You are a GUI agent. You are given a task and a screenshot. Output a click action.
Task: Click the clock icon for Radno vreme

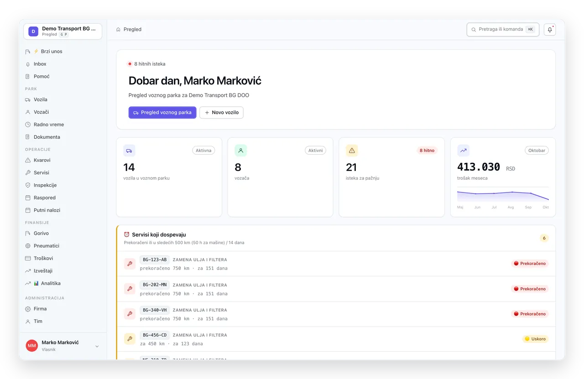(x=28, y=125)
